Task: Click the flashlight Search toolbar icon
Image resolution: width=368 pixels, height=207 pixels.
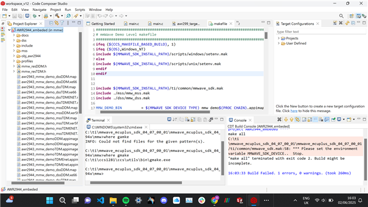Action: (76, 16)
